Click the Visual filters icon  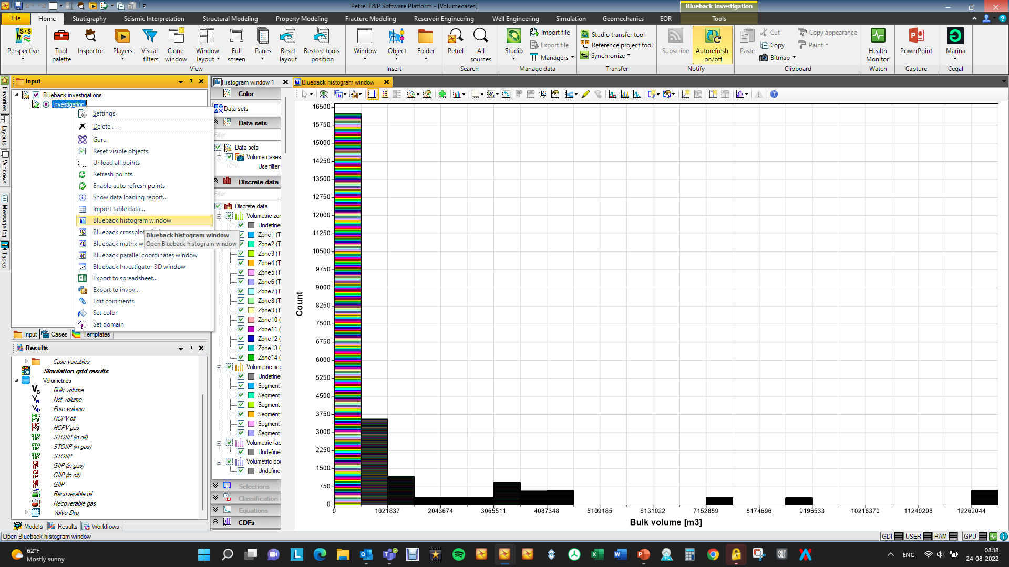(150, 45)
